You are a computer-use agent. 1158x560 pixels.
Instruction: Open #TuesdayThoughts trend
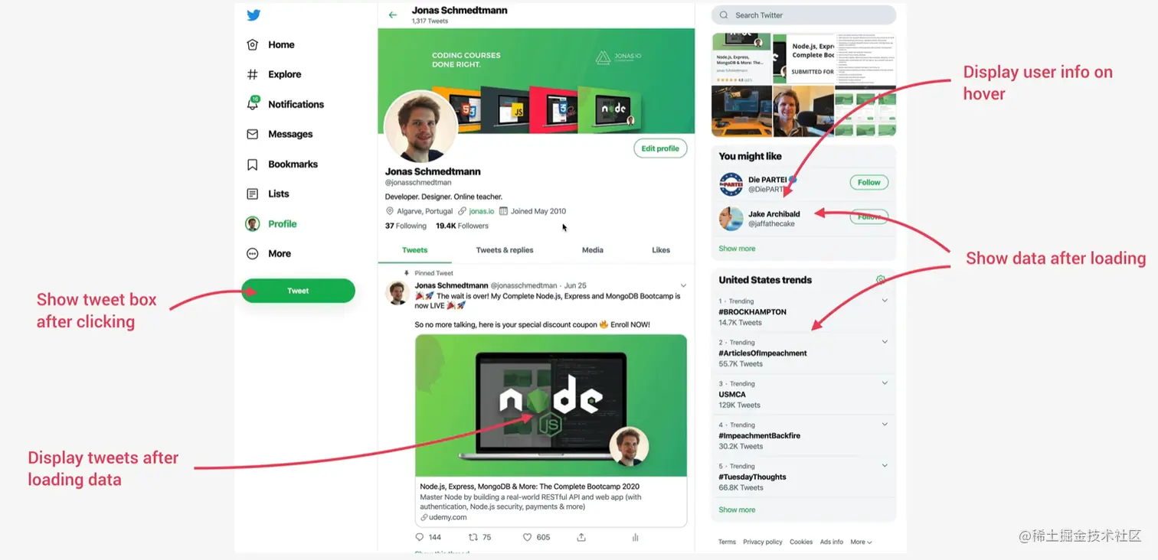(x=752, y=477)
